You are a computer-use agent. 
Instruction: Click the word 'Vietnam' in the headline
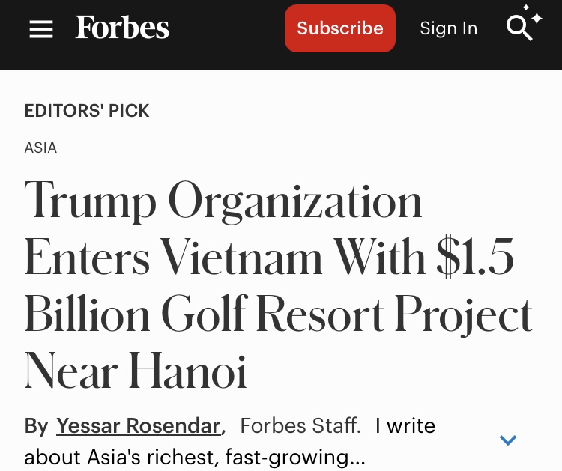[242, 258]
